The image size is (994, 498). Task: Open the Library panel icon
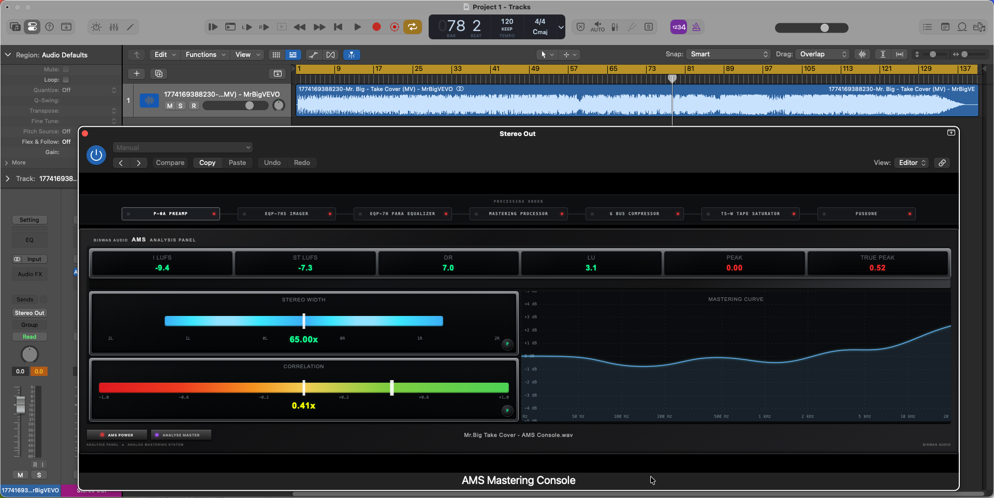click(x=15, y=27)
